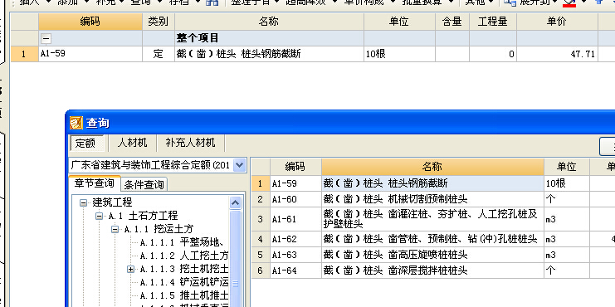This screenshot has width=615, height=307.
Task: Select tree item A.1.1.2 人工挖土方
Action: (x=184, y=256)
